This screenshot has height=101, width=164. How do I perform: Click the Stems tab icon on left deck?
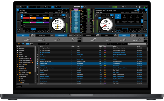coord(22,21)
